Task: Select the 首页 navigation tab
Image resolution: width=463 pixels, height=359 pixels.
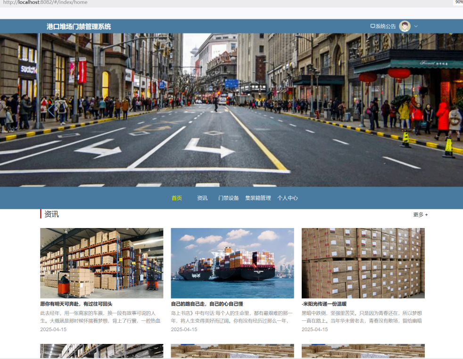Action: 177,198
